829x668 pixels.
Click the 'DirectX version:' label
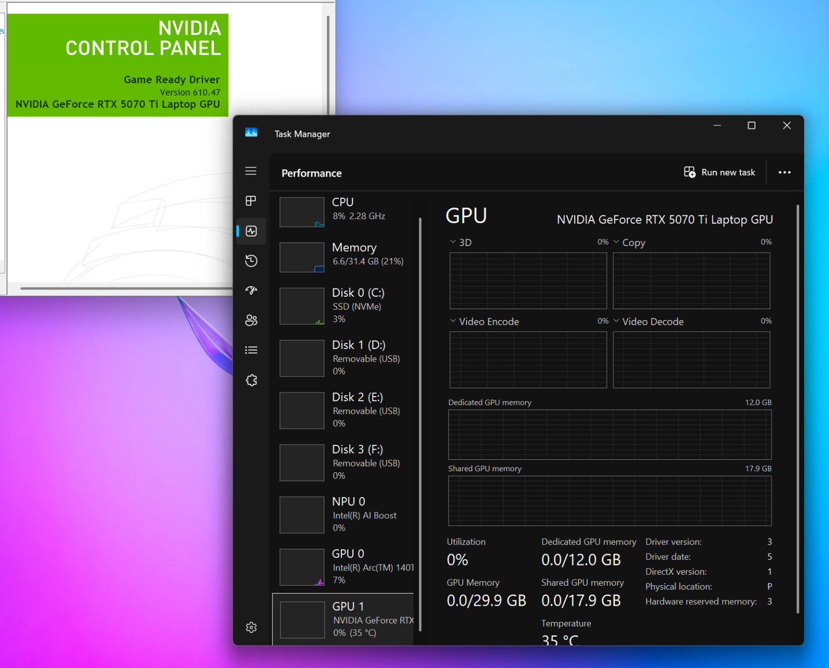[676, 572]
